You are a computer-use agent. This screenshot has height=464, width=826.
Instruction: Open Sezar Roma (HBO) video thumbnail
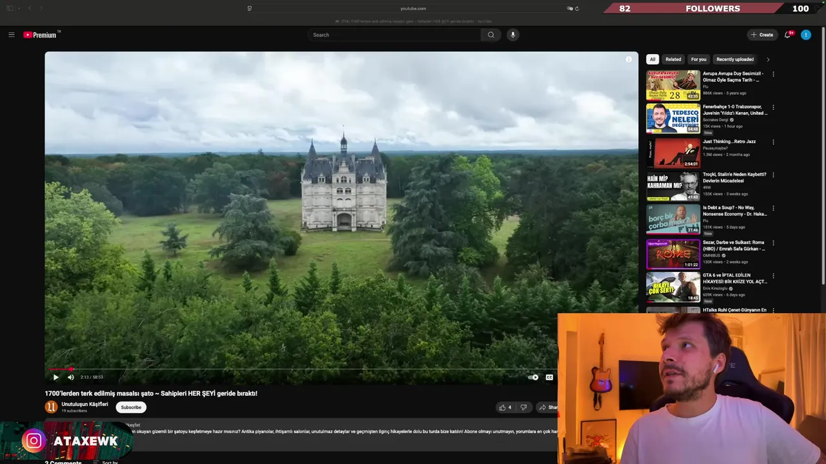coord(673,253)
